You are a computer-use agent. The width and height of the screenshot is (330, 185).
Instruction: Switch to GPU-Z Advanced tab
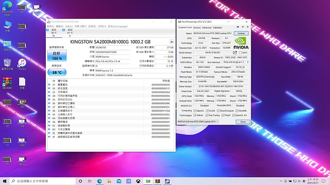pos(207,28)
